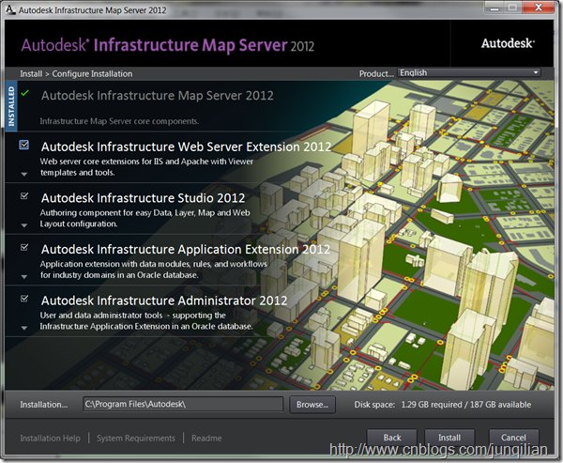Image resolution: width=563 pixels, height=463 pixels.
Task: Toggle Infrastructure Administrator 2012 checkbox
Action: (x=24, y=299)
